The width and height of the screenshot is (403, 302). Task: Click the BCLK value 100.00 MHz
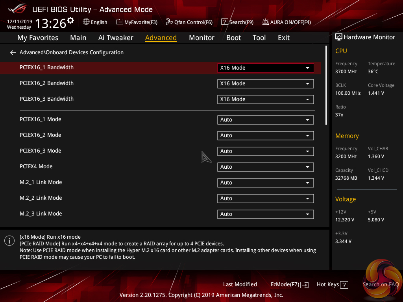[x=348, y=93]
